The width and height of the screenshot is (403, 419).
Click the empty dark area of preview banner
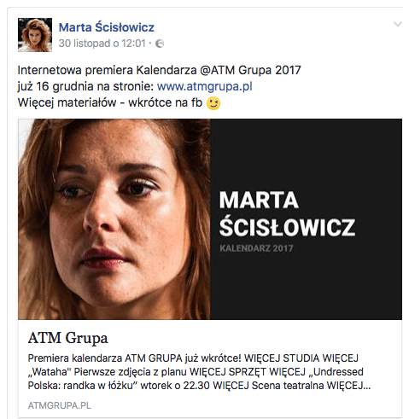tap(306, 154)
